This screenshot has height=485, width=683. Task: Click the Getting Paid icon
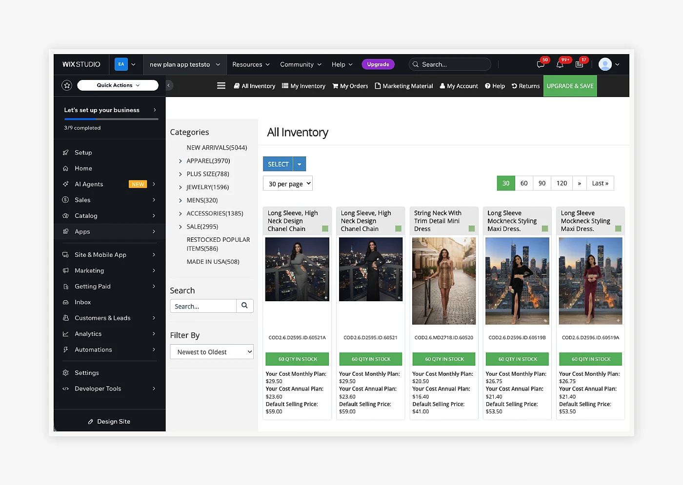coord(66,287)
